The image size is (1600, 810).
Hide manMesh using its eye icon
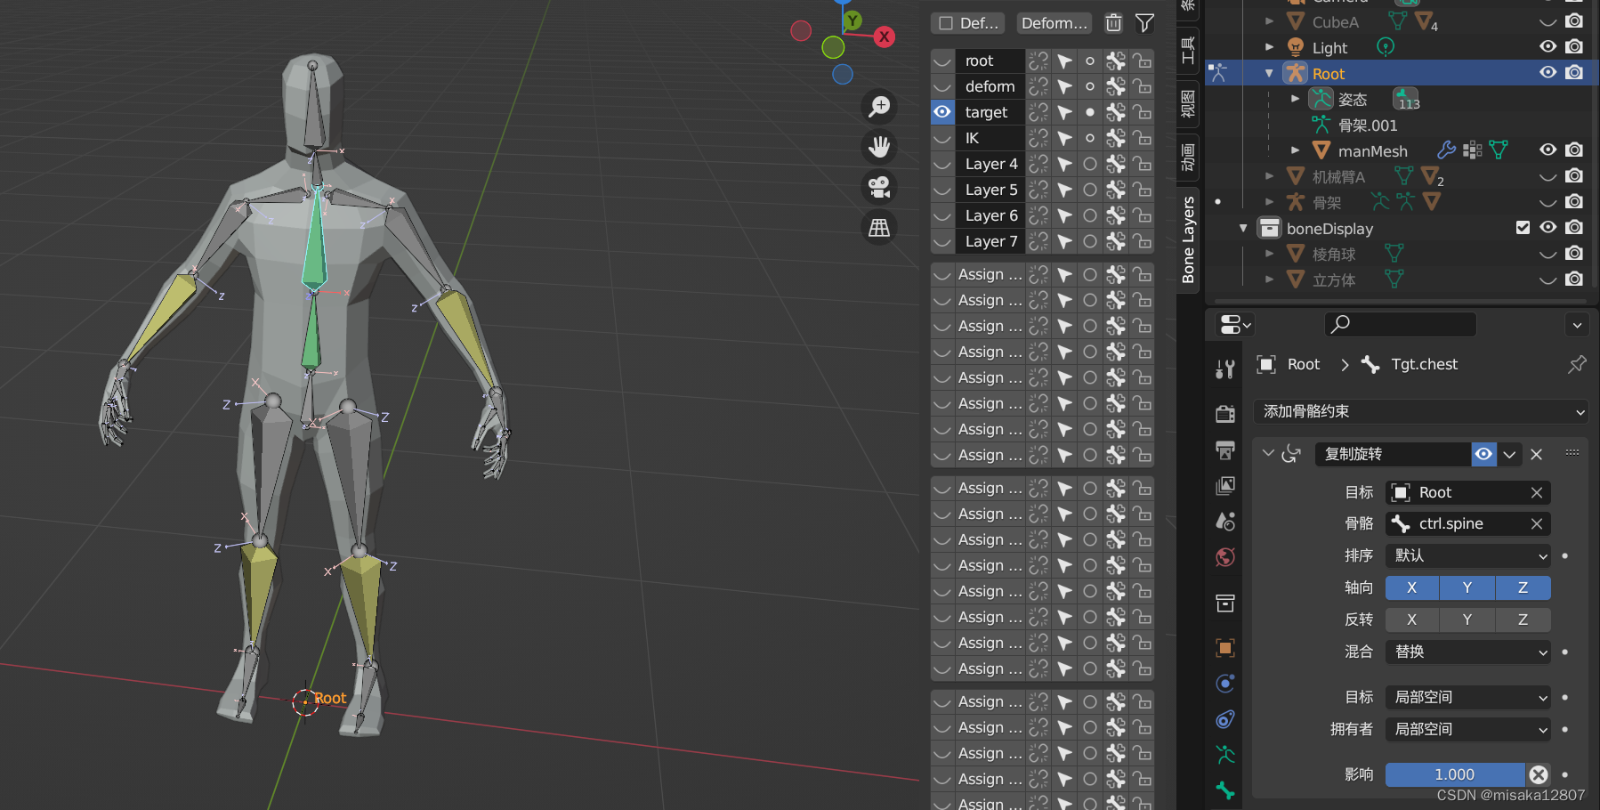point(1548,150)
